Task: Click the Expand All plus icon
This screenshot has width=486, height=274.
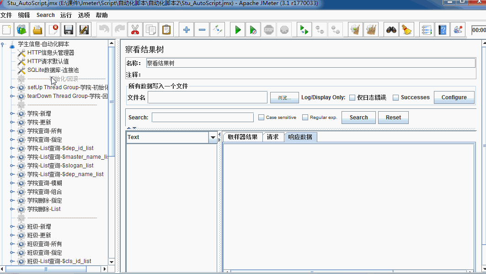Action: tap(186, 30)
